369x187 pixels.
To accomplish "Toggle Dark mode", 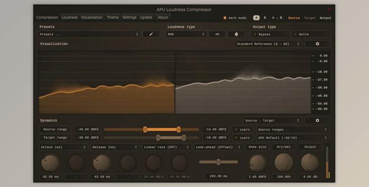I will [x=235, y=18].
